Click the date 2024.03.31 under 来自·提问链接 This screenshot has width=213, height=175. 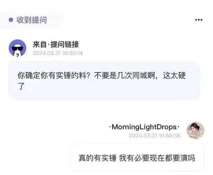tap(47, 53)
